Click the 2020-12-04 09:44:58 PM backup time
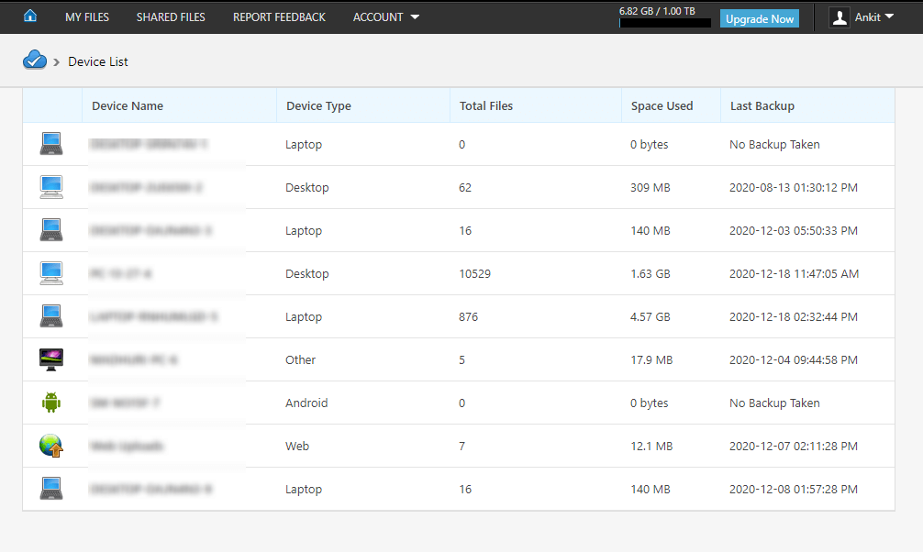Viewport: 923px width, 552px height. (794, 359)
